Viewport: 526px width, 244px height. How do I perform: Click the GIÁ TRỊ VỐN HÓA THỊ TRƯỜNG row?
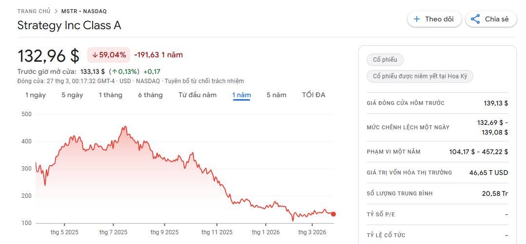click(x=437, y=173)
